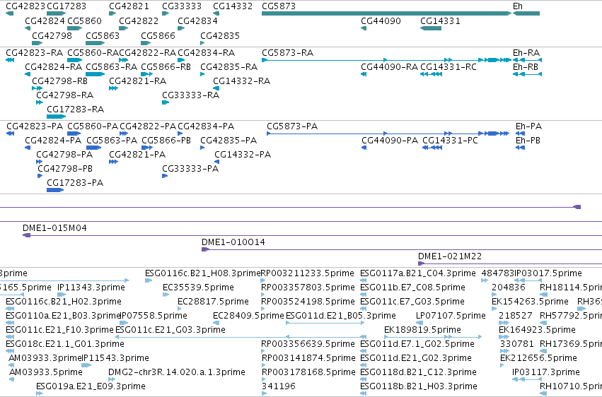Click the EK164923.5prime EST label
602x397 pixels.
click(537, 330)
